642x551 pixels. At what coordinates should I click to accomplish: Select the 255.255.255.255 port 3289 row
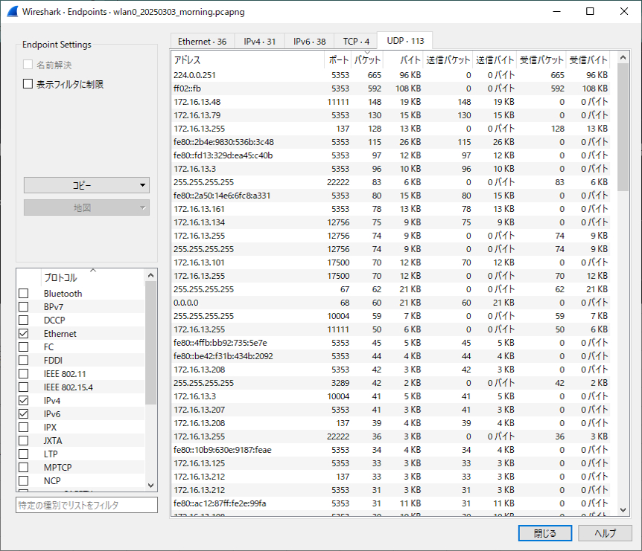click(390, 383)
